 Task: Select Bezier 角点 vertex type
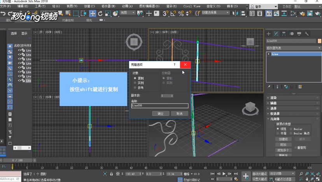pos(291,133)
